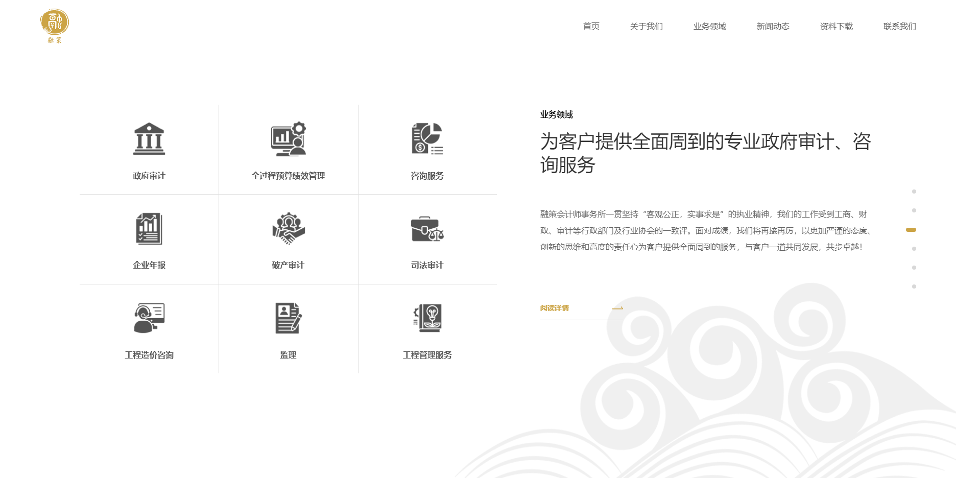Open 业务领域 in the navigation
Viewport: 956px width, 478px height.
[x=710, y=26]
